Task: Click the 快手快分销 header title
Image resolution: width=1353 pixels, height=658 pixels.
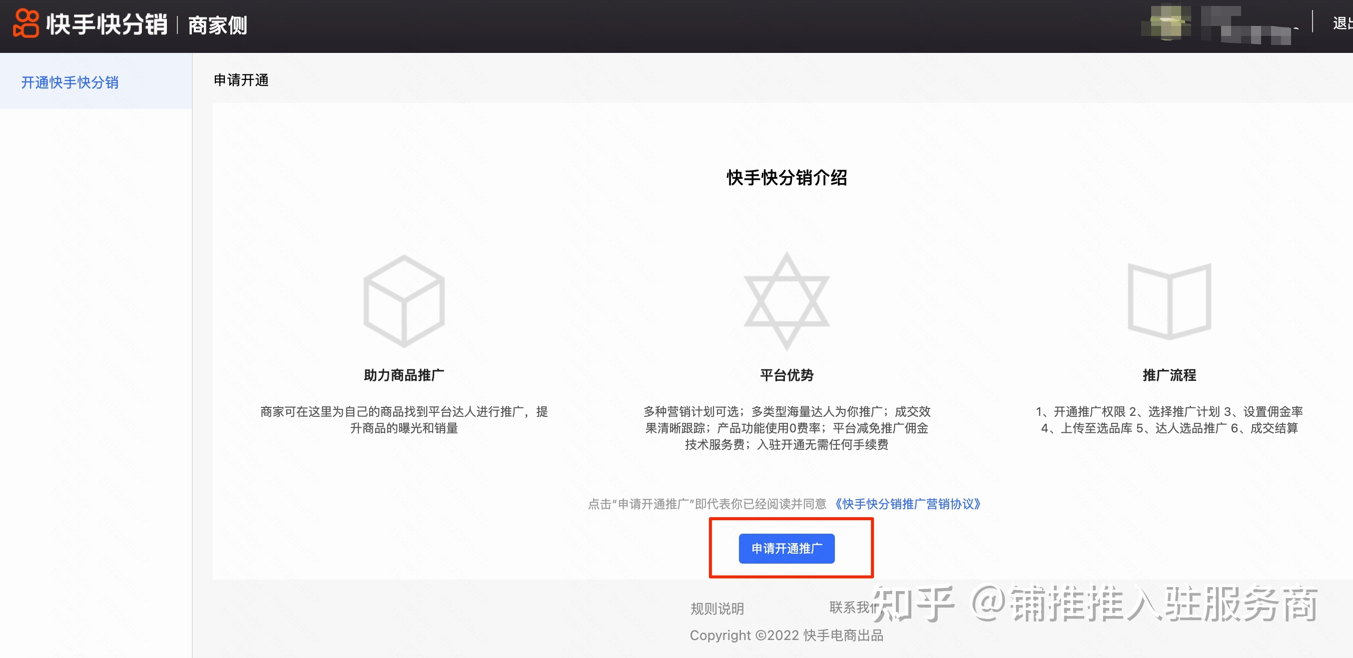Action: tap(107, 24)
